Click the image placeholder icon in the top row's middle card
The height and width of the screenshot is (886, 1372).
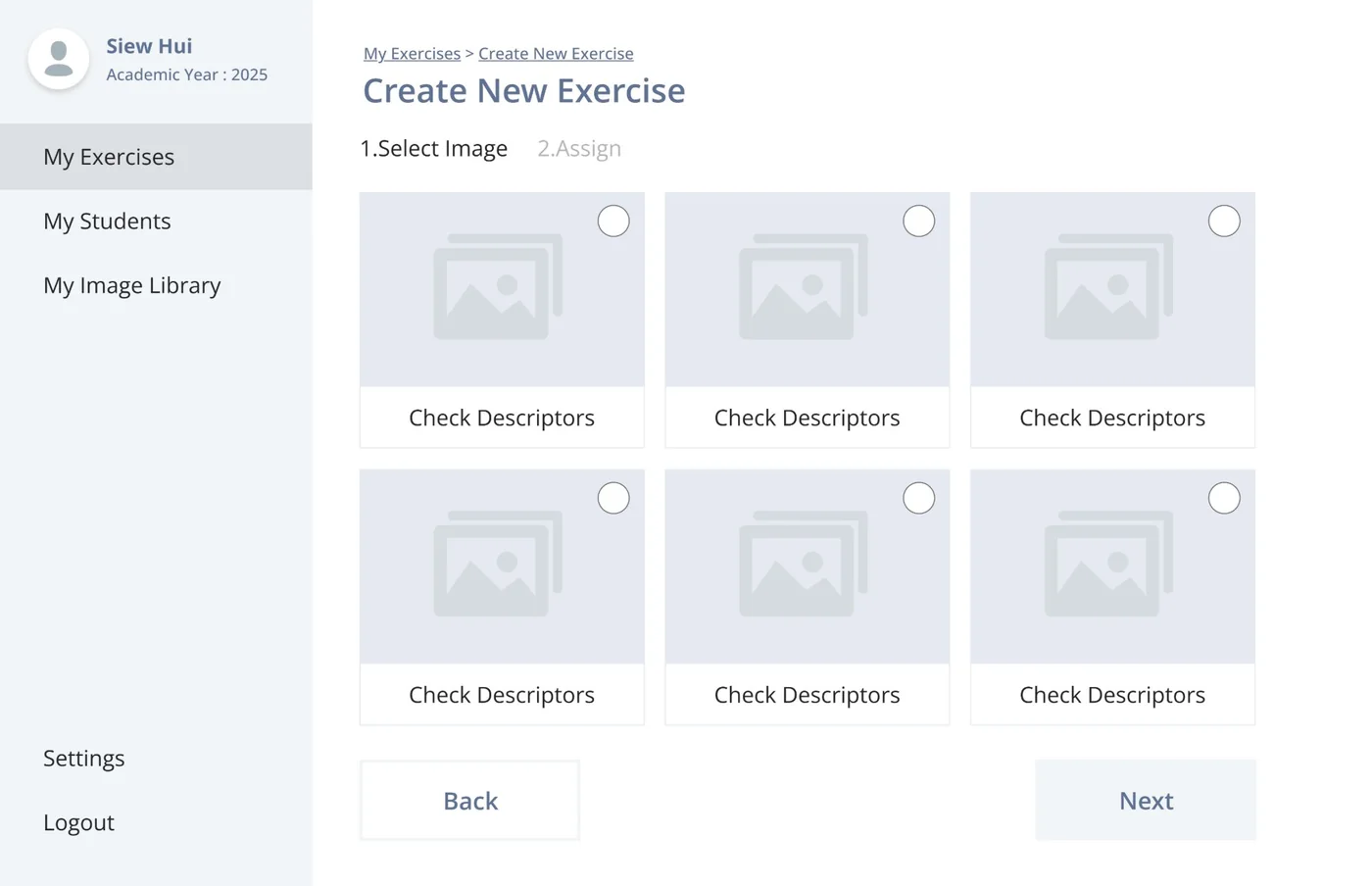tap(804, 286)
